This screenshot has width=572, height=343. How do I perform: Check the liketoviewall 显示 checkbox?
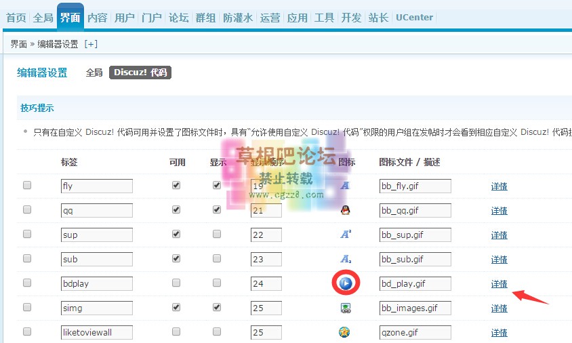click(x=217, y=331)
